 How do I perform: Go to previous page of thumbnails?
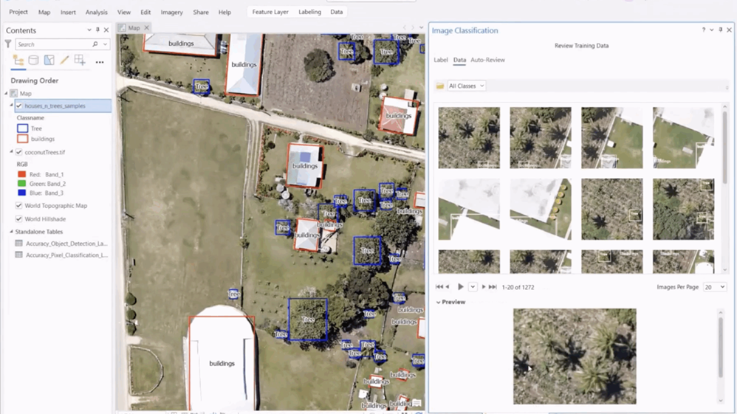click(448, 286)
